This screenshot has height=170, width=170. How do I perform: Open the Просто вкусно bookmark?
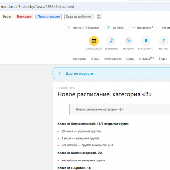pos(49,17)
